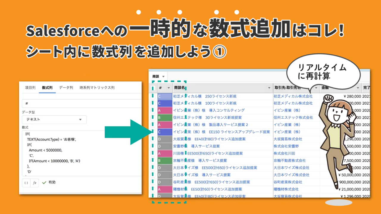Open the 時系列マトリックス列 tab
The height and width of the screenshot is (214, 381).
[x=97, y=88]
